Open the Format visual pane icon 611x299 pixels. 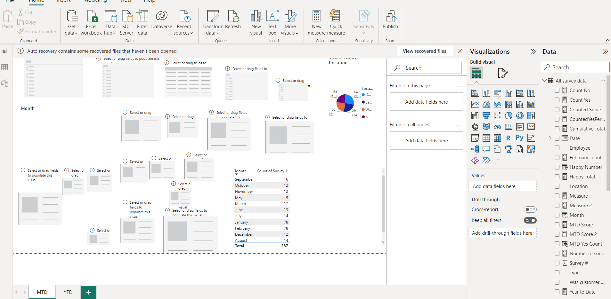click(x=503, y=73)
